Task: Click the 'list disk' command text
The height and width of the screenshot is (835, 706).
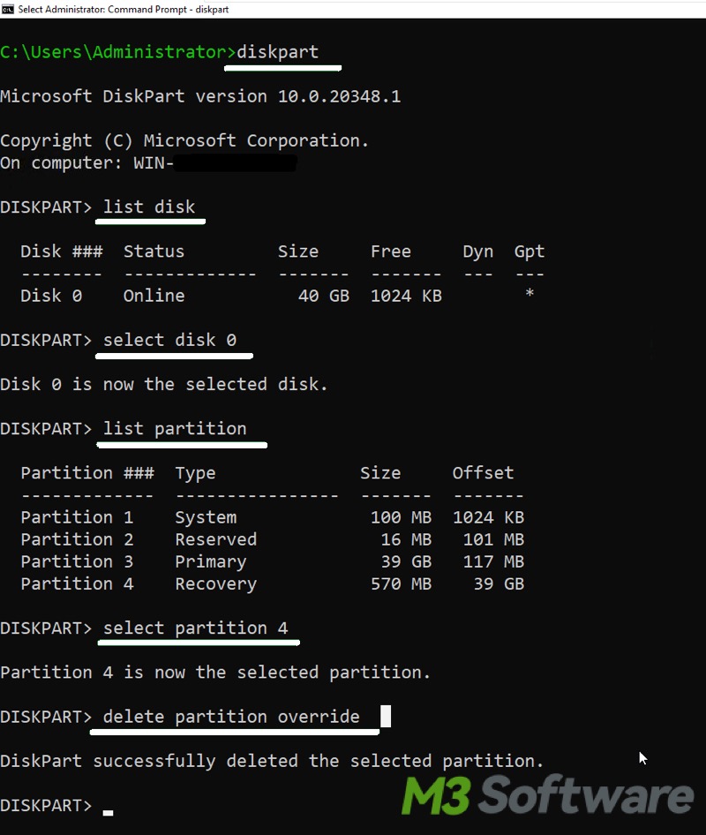Action: (x=149, y=207)
